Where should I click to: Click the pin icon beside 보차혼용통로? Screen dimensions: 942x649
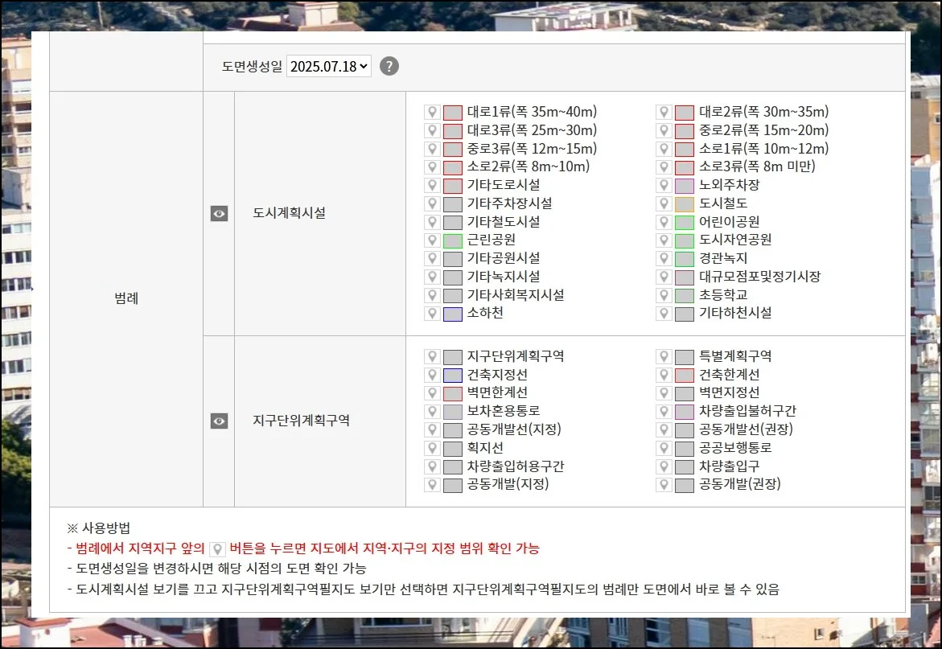click(x=432, y=412)
